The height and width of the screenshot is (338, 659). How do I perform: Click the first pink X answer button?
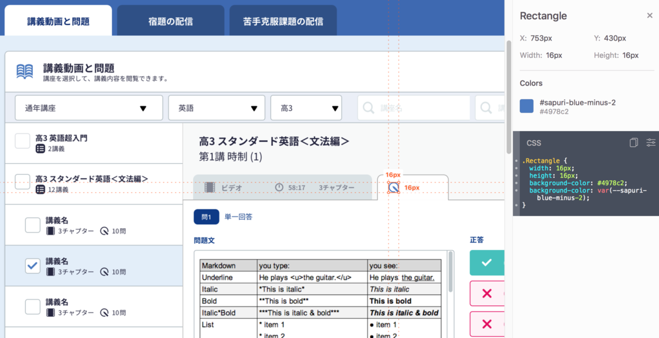[487, 294]
